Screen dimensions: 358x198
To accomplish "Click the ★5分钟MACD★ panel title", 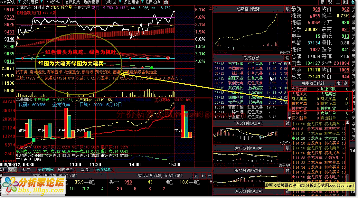I will tap(248, 123).
